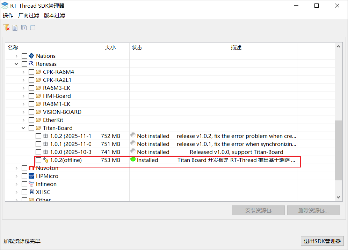This screenshot has height=250, width=348.
Task: Select the CPK-RA2L1 tree row label
Action: coord(57,80)
